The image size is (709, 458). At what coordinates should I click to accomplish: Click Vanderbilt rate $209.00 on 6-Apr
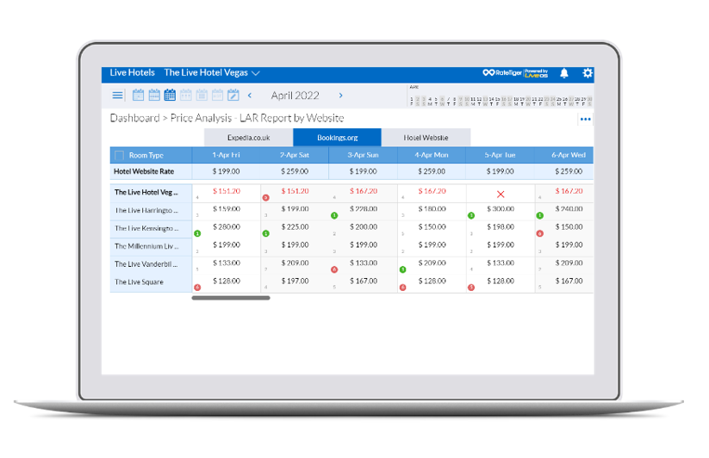[569, 263]
